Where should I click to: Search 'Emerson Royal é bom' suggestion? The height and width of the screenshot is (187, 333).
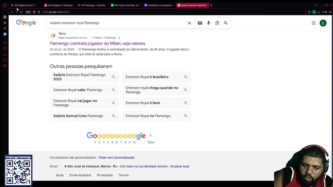(x=157, y=103)
